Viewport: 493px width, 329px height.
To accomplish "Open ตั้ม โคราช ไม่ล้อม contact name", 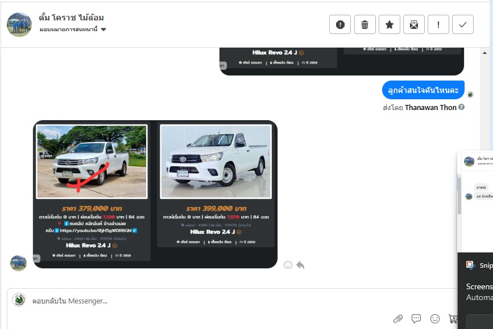I will click(x=71, y=18).
